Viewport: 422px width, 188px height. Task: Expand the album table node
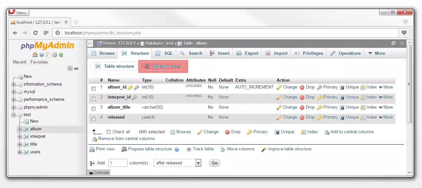coord(20,129)
